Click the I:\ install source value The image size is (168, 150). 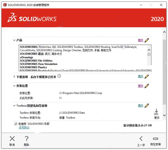[60, 98]
